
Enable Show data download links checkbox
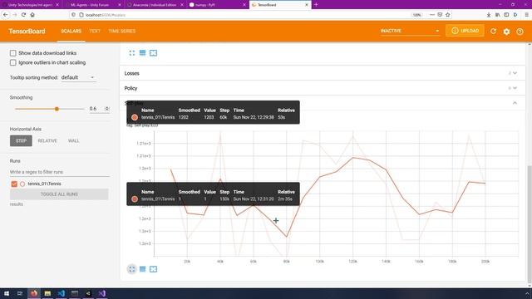click(13, 53)
